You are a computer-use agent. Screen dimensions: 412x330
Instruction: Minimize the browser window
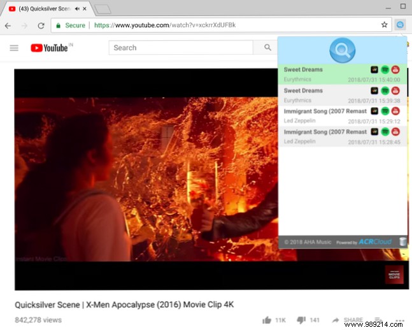tap(388, 8)
